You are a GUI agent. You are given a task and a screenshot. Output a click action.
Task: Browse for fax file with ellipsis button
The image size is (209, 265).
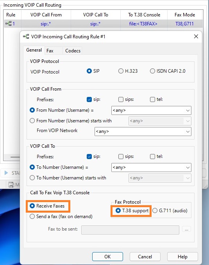pyautogui.click(x=186, y=229)
